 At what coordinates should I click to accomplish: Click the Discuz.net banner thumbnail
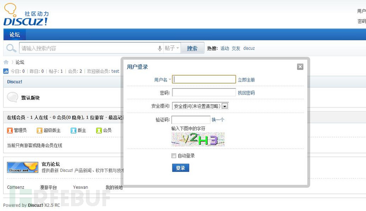click(x=22, y=168)
